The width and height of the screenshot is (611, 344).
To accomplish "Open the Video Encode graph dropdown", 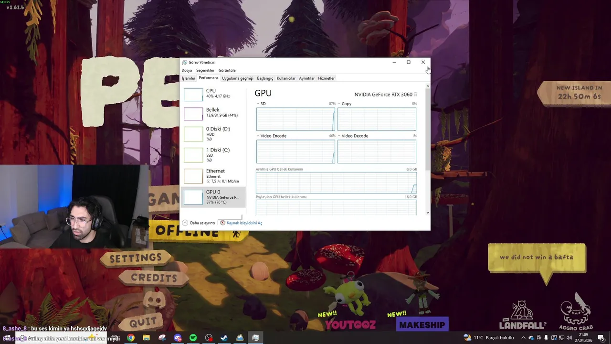I will (258, 136).
